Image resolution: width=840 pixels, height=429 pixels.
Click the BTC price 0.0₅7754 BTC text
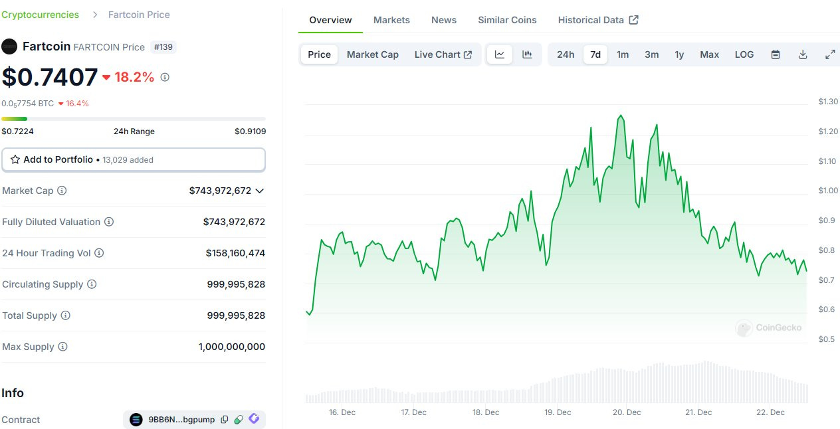point(28,104)
